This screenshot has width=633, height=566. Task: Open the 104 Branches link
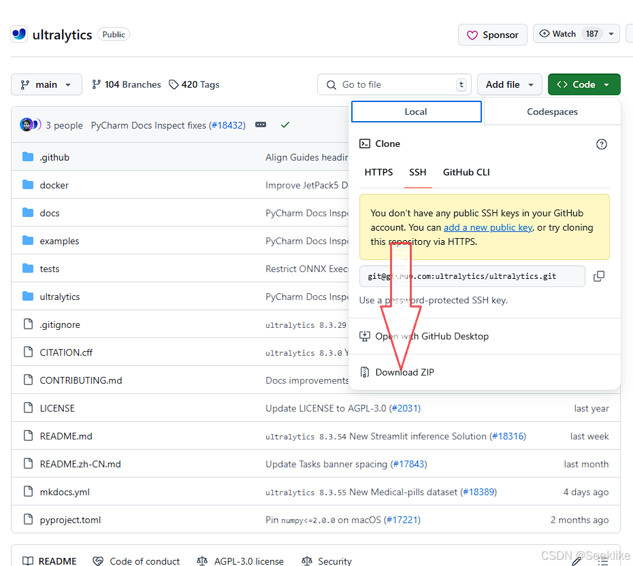pyautogui.click(x=127, y=84)
